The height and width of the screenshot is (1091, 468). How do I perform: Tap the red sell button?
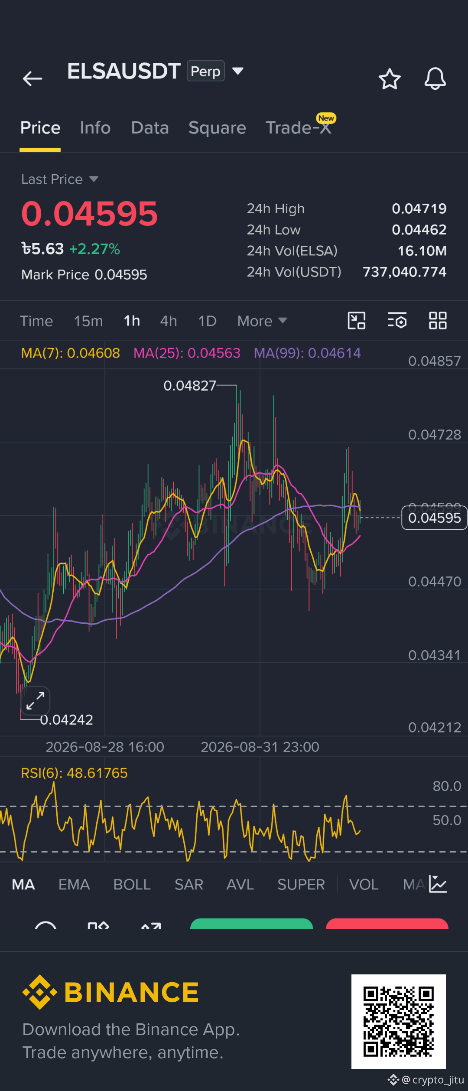pos(387,924)
